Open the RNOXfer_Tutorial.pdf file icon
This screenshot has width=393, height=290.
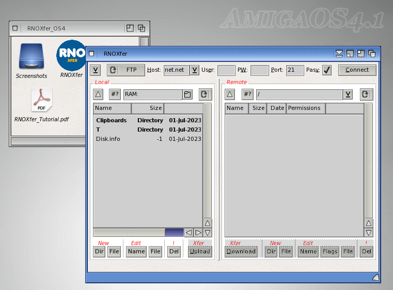coord(41,100)
